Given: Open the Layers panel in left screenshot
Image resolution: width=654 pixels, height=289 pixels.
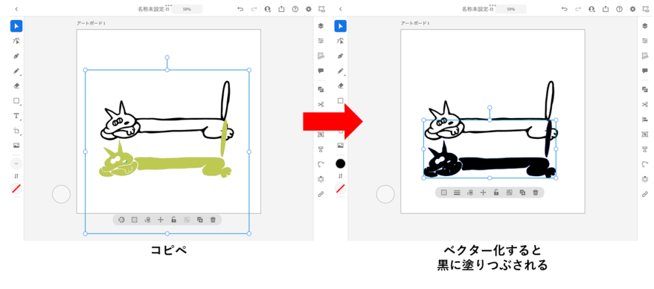Looking at the screenshot, I should click(x=321, y=26).
